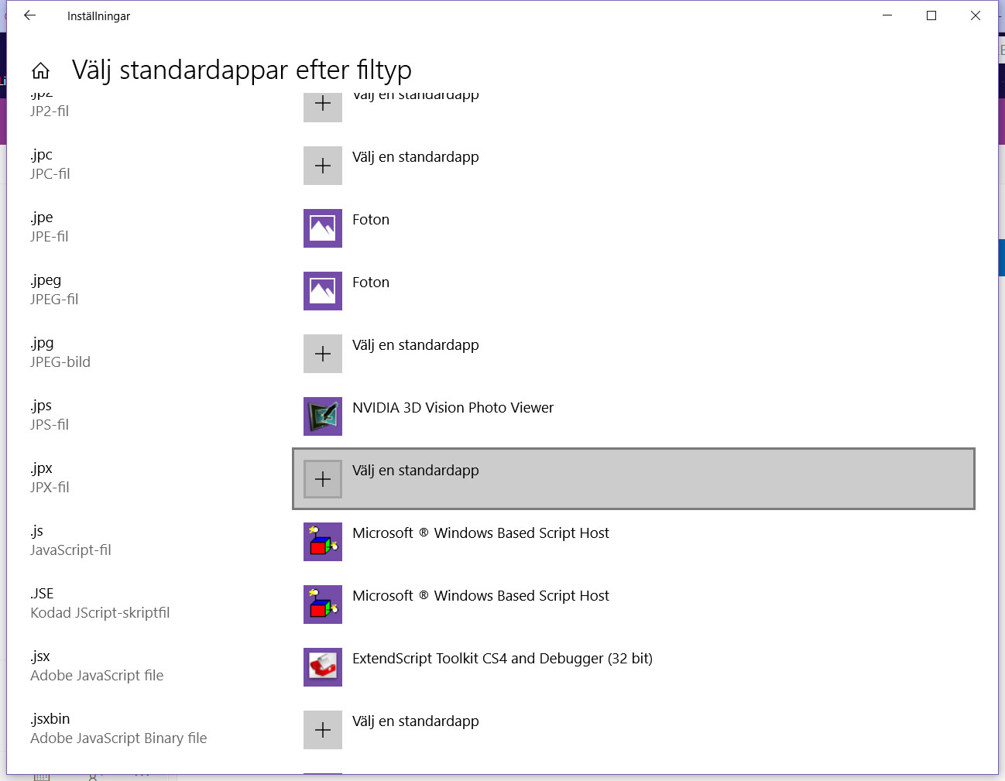This screenshot has width=1005, height=781.
Task: Click the Kodad JScript-skriptfil description
Action: pyautogui.click(x=100, y=613)
